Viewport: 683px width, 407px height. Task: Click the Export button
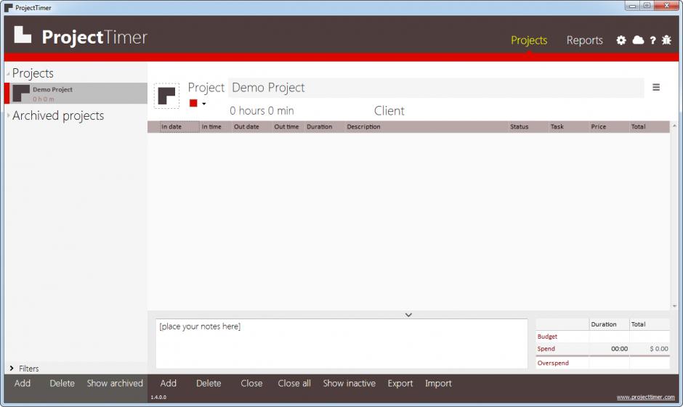[400, 383]
